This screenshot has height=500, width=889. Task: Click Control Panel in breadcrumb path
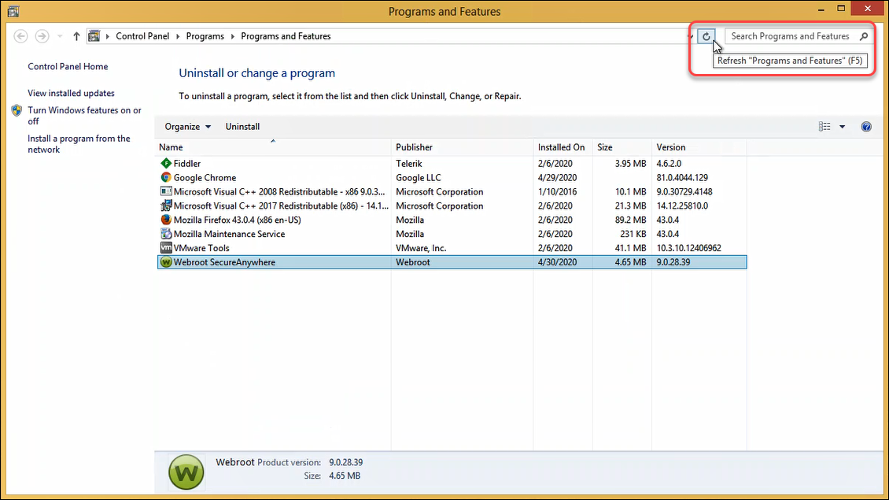142,36
